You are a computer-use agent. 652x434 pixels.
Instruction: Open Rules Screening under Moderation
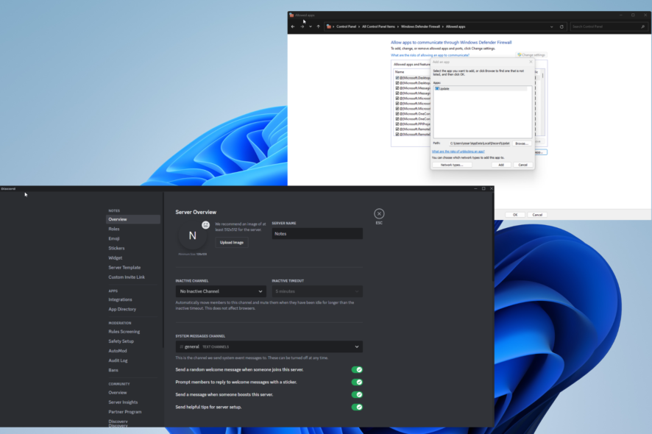(124, 331)
